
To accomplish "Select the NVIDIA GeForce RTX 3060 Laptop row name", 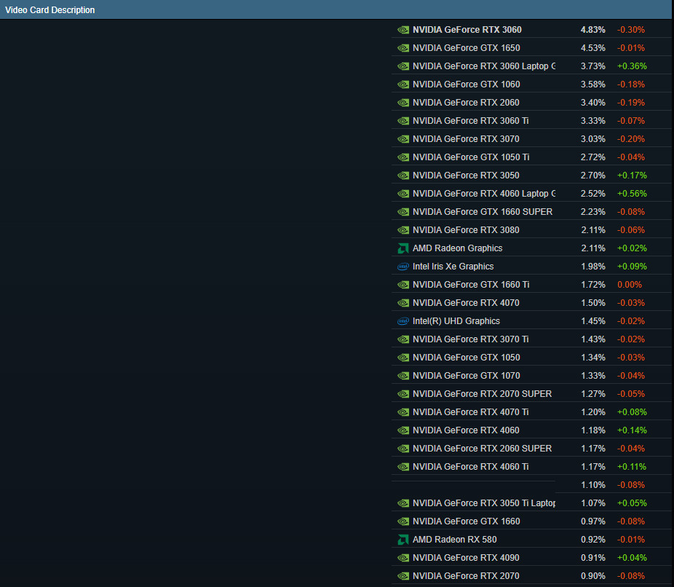I will point(484,66).
